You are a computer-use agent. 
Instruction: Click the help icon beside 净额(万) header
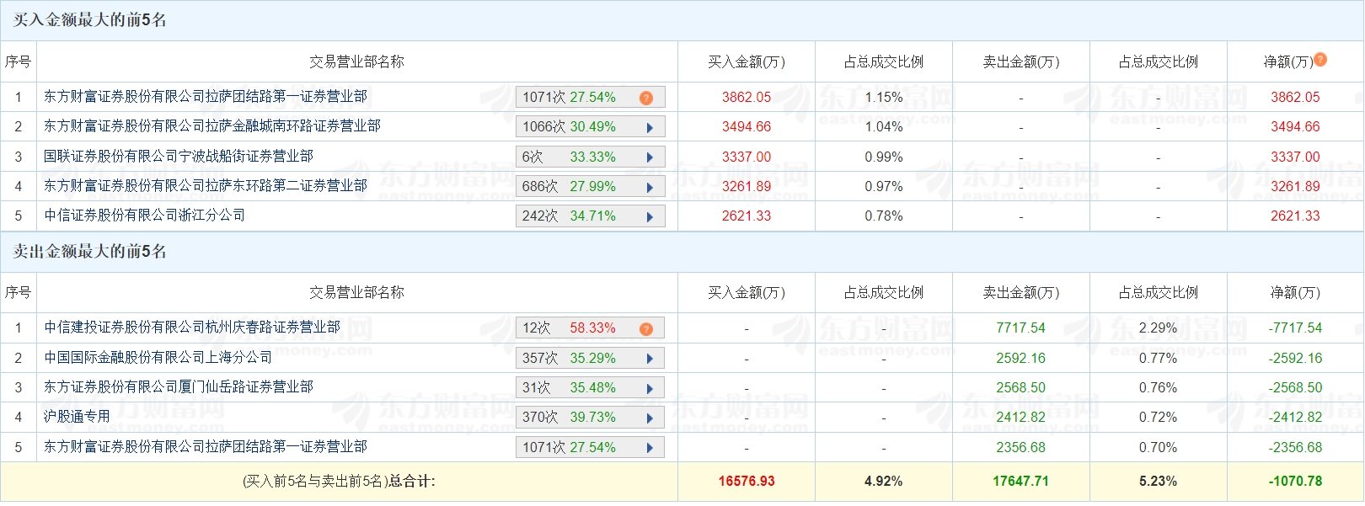tap(1320, 60)
